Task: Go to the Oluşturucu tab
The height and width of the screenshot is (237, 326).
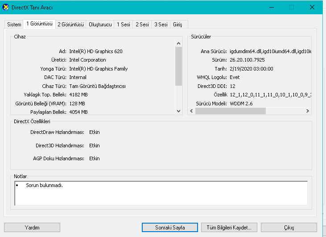Action: pos(100,25)
